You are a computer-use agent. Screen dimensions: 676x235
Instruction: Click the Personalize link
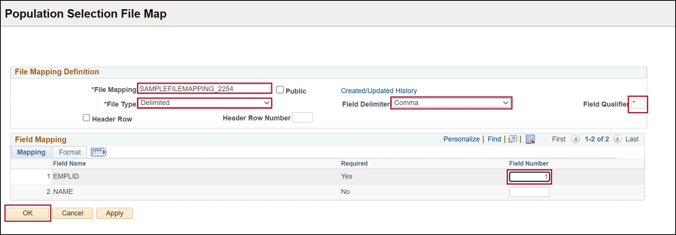(461, 139)
